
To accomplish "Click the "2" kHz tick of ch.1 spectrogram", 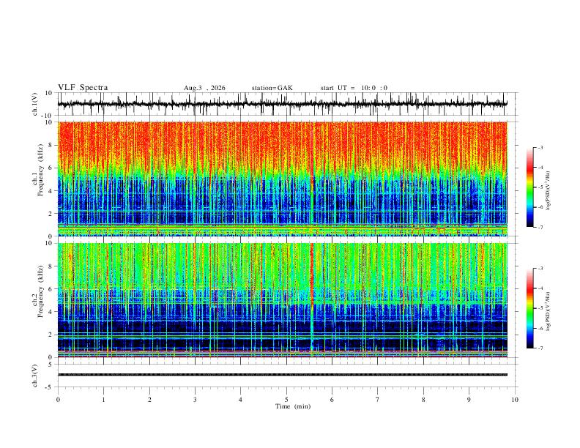I will (51, 213).
